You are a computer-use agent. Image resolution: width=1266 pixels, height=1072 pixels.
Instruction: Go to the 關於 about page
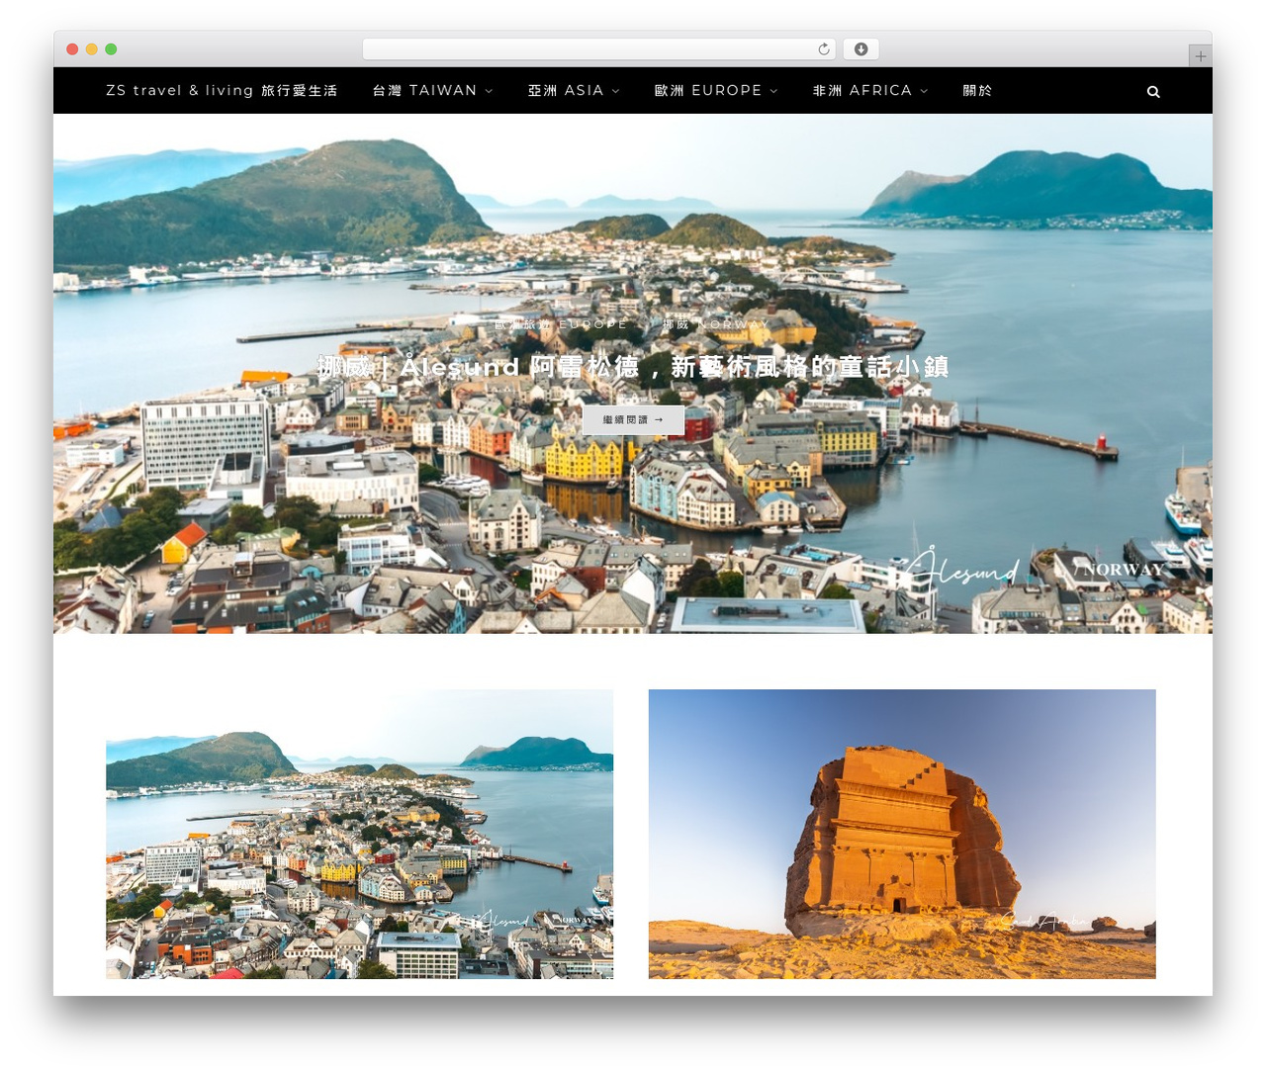pos(977,90)
